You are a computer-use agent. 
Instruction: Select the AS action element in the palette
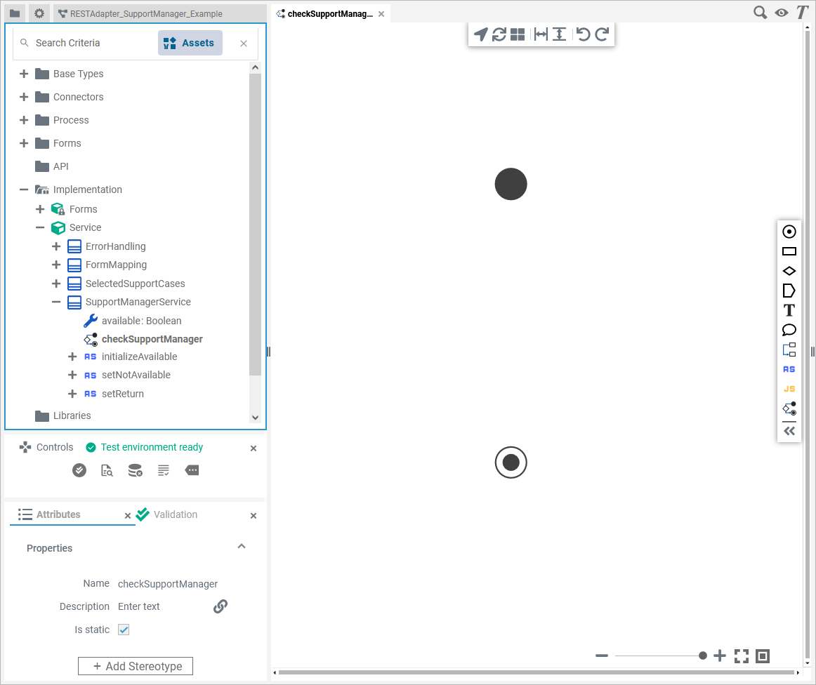789,368
